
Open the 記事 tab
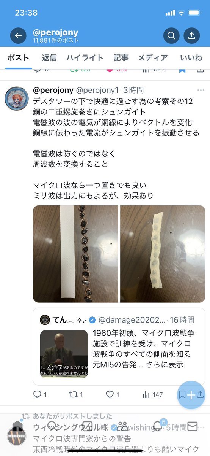coord(121,57)
